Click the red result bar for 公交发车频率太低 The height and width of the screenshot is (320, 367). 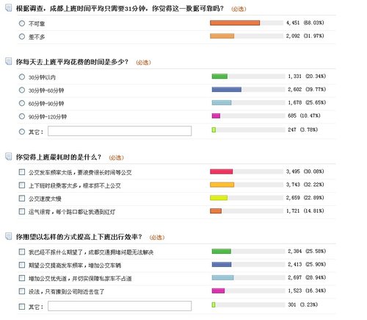222,171
